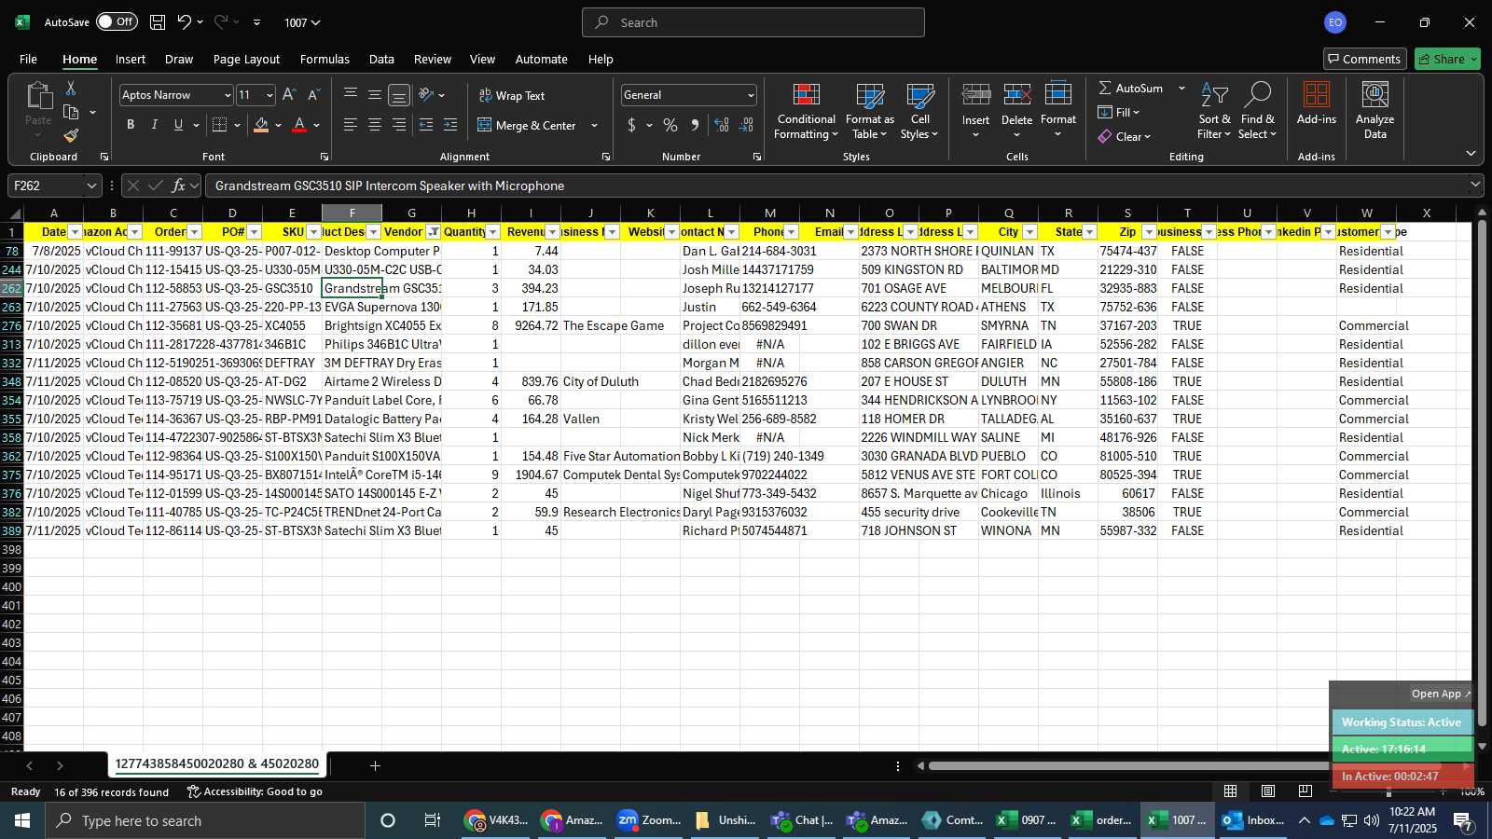Click the Center horizontal alignment icon
The height and width of the screenshot is (839, 1492).
[x=375, y=125]
